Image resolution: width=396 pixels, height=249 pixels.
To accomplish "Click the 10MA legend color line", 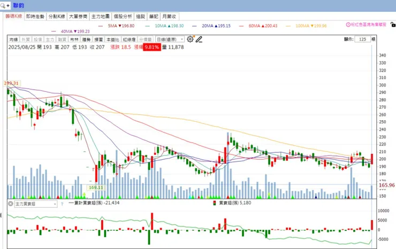I will point(148,26).
